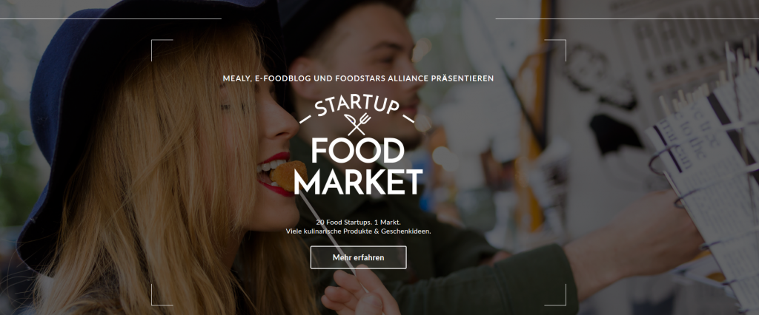Click the "MEALY, E-FOODBLOG UND FOODSTARS ALLIANCE PRÄSENTIEREN" heading

(x=358, y=78)
